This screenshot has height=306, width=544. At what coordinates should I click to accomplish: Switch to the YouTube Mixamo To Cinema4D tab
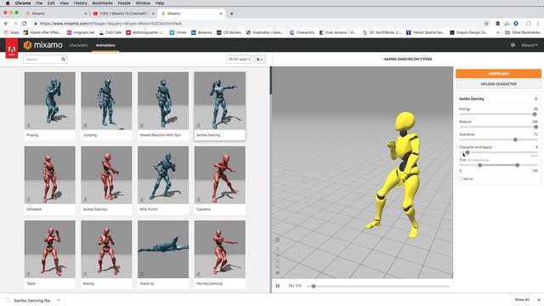[123, 14]
